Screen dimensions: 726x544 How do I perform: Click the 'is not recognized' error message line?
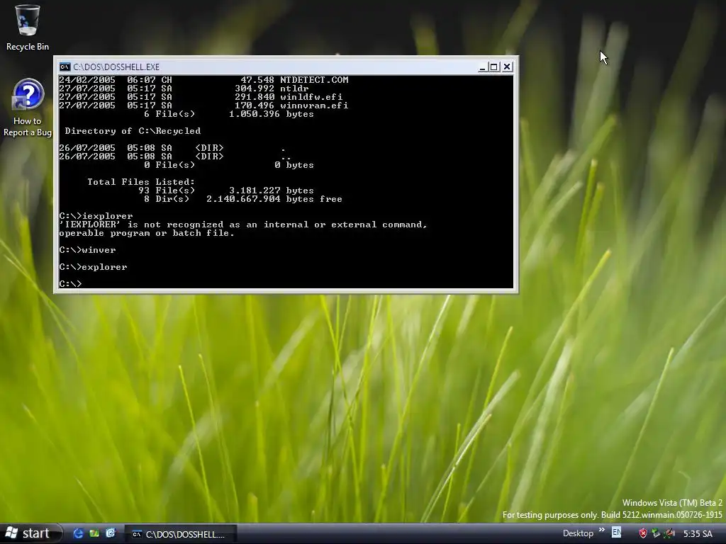pyautogui.click(x=243, y=225)
